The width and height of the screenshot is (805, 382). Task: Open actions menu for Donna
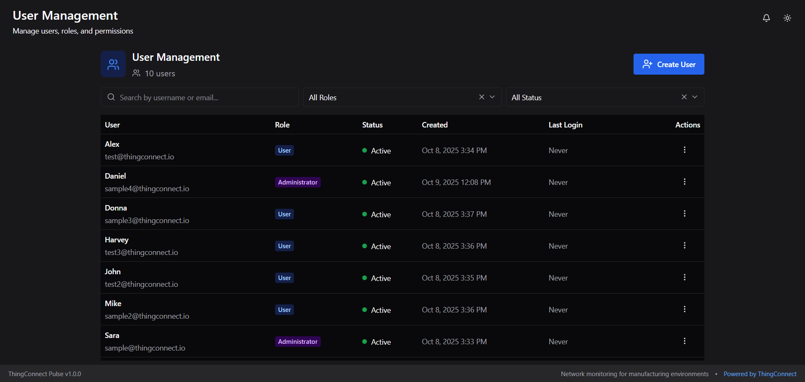(x=684, y=213)
